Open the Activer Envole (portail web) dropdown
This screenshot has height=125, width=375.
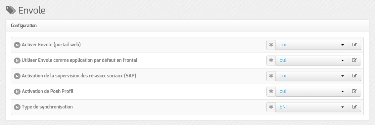point(312,45)
